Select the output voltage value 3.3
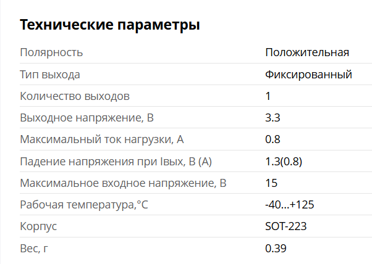The width and height of the screenshot is (372, 264). (x=273, y=118)
